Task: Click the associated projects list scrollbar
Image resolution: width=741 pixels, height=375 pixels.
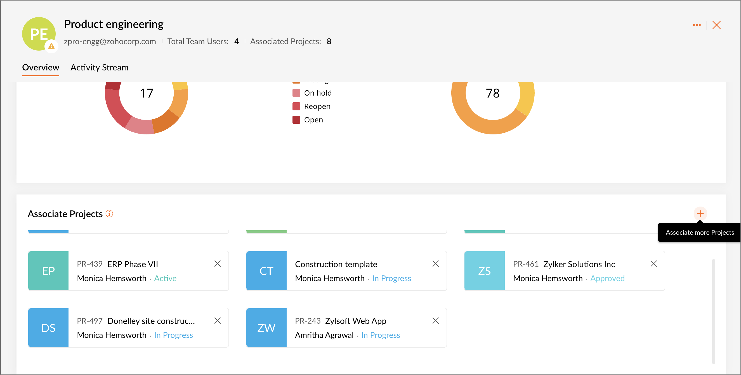Action: coord(713,311)
